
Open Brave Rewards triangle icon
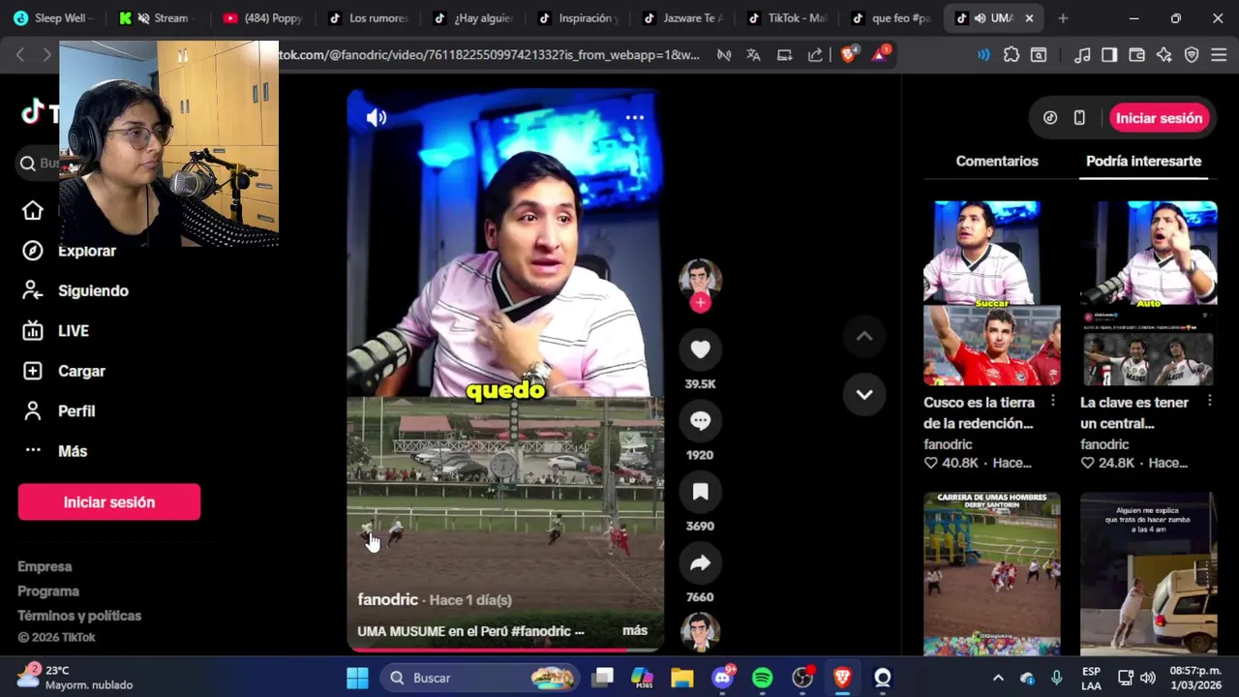(880, 54)
